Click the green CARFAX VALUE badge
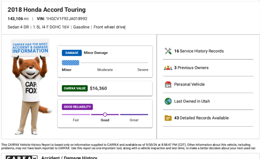The height and width of the screenshot is (159, 273). click(75, 88)
